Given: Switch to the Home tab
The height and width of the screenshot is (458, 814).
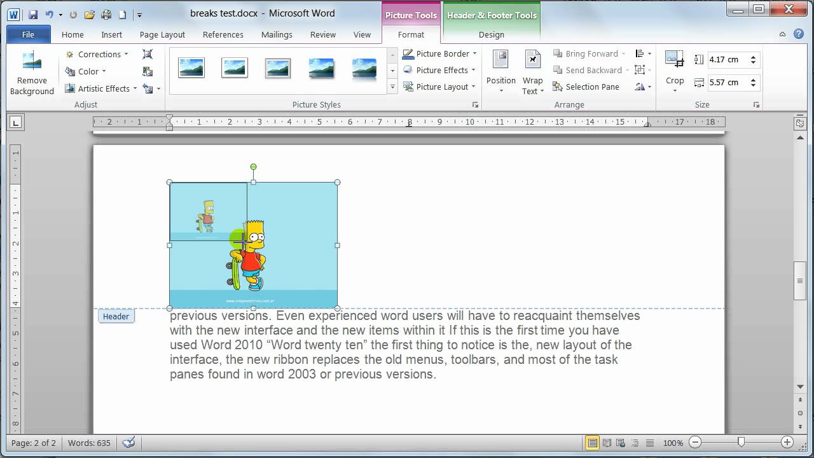Looking at the screenshot, I should [72, 34].
